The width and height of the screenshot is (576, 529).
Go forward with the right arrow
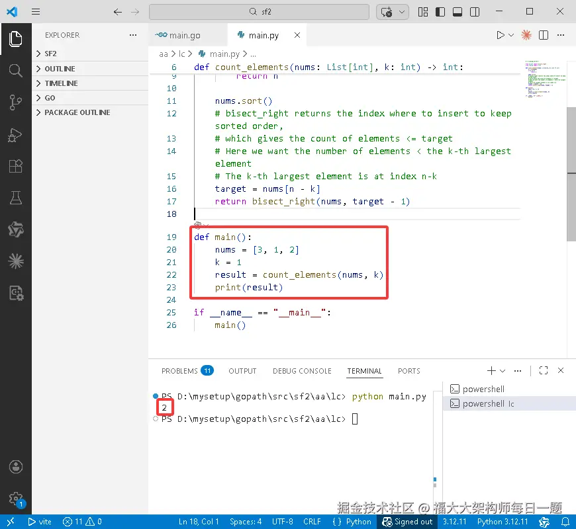[x=135, y=12]
